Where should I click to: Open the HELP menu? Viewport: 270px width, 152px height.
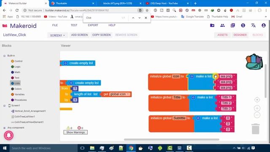(x=112, y=25)
